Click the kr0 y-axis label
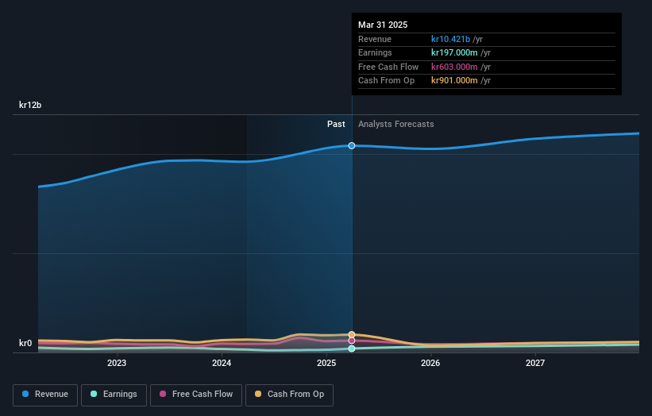 pos(25,343)
